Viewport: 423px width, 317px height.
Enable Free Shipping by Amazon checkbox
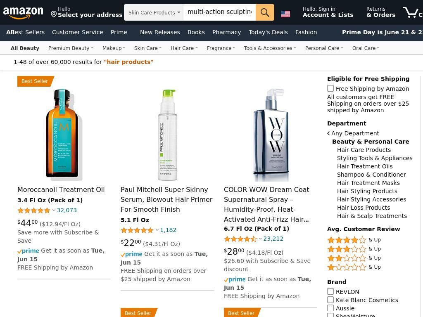click(x=330, y=88)
